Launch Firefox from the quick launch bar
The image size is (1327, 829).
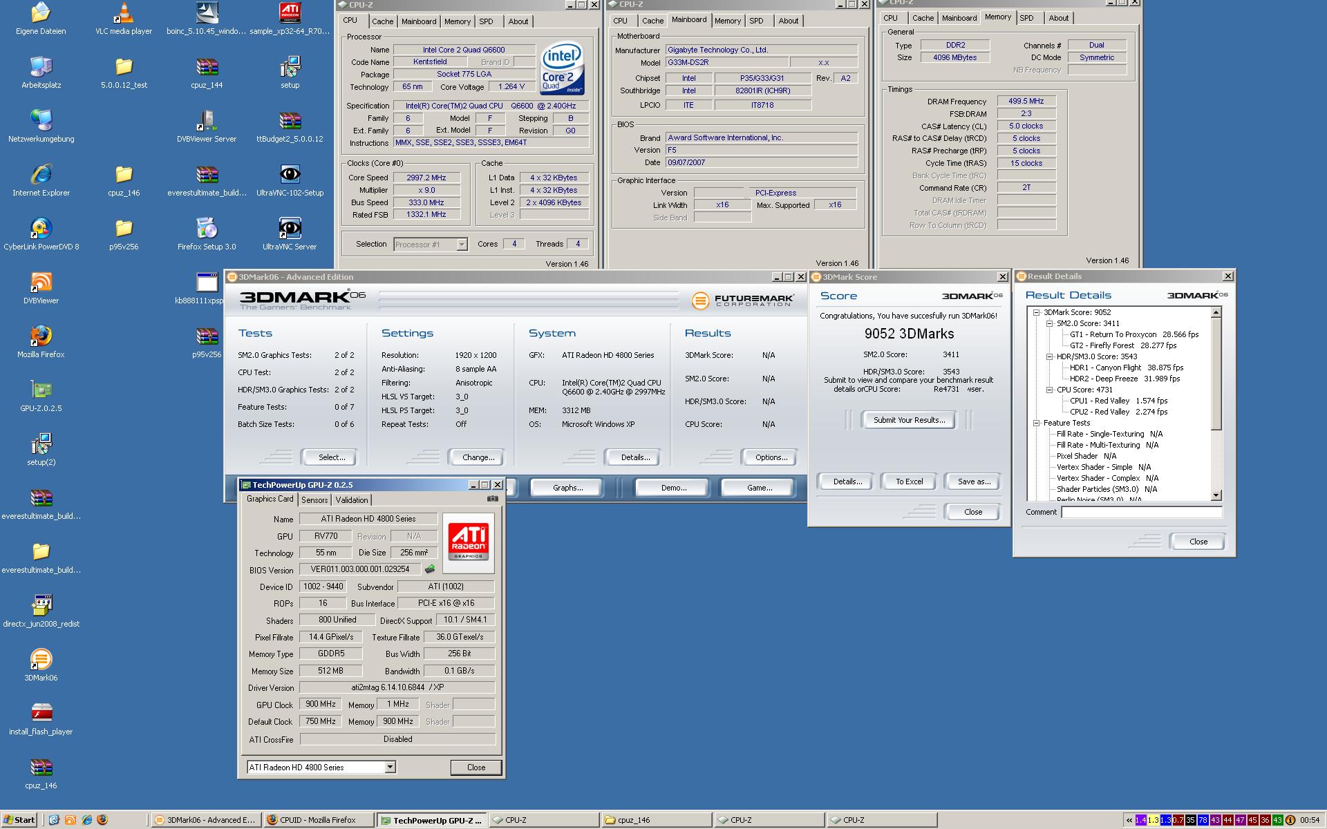click(102, 820)
